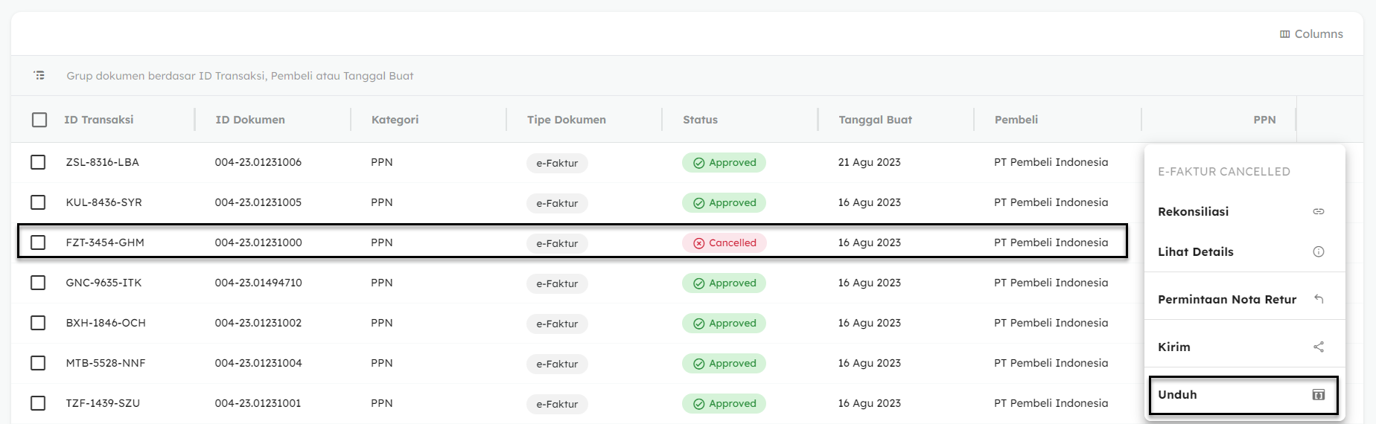Sort by Tanggal Buat column header
The image size is (1376, 424).
[875, 120]
